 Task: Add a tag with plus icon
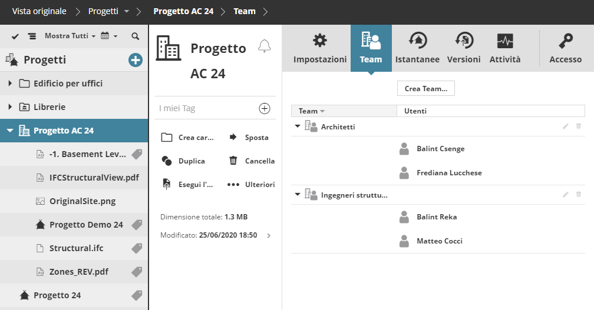[265, 108]
